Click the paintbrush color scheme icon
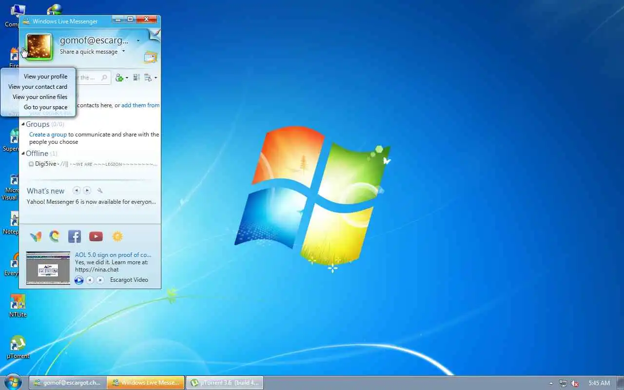Viewport: 624px width, 390px height. coord(155,35)
